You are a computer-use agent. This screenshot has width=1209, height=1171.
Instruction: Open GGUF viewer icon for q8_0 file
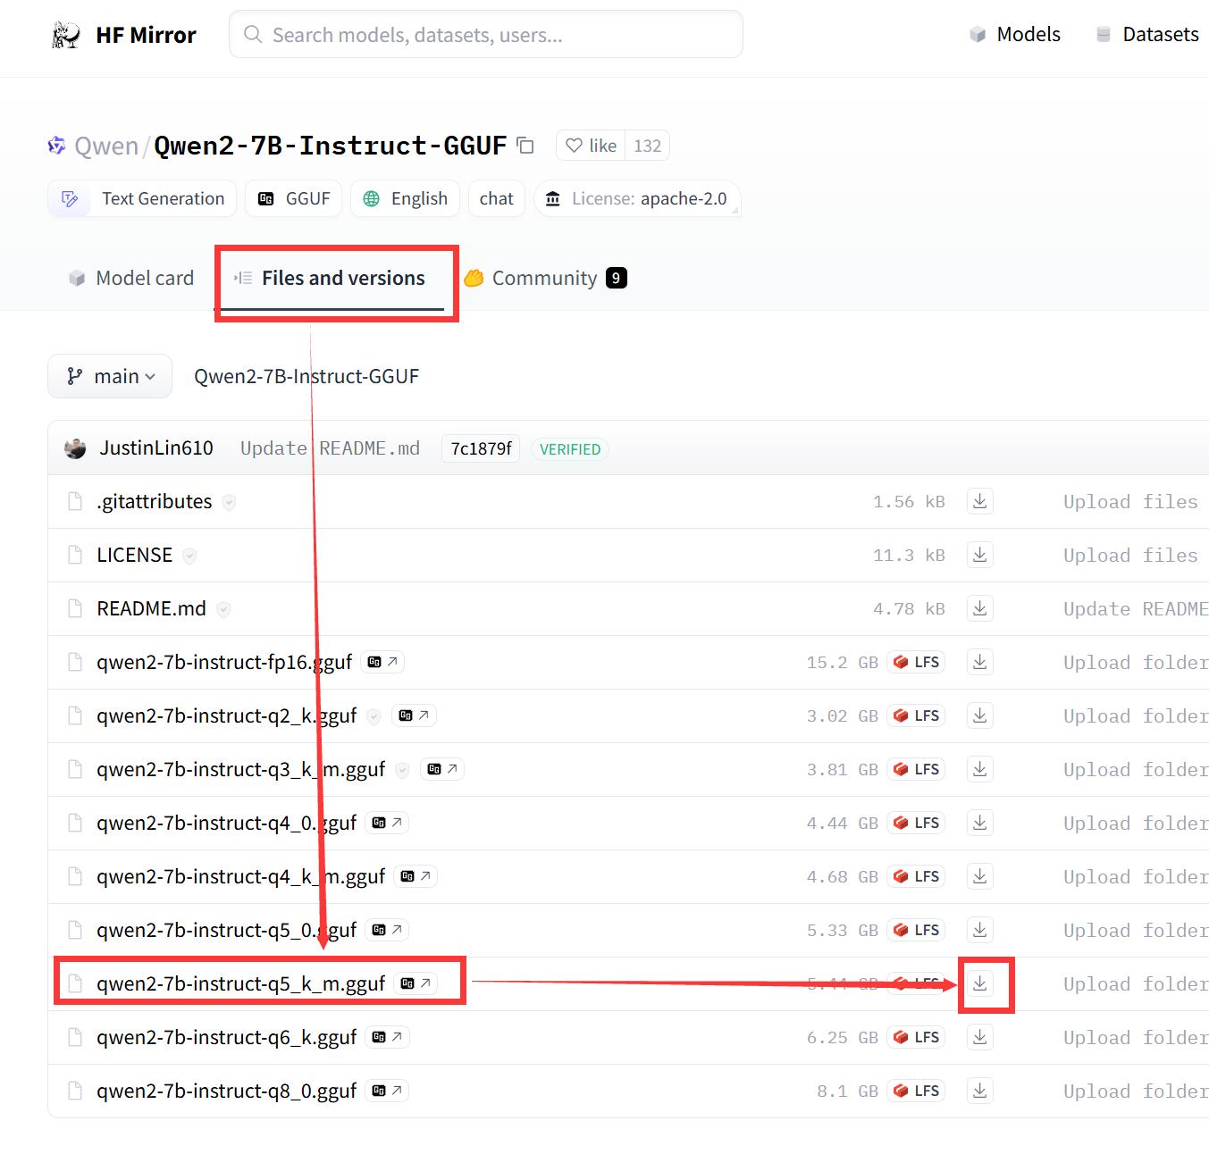[x=387, y=1091]
